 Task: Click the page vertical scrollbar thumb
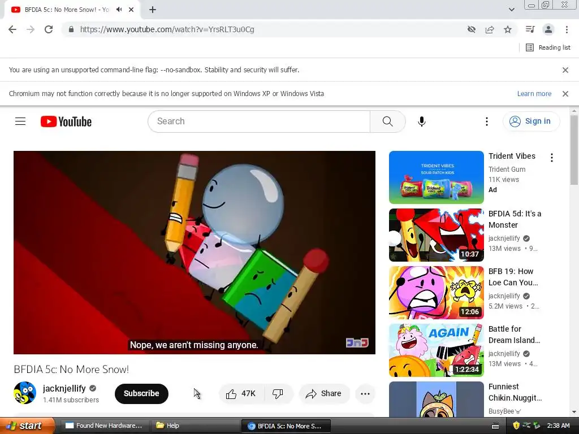[574, 150]
